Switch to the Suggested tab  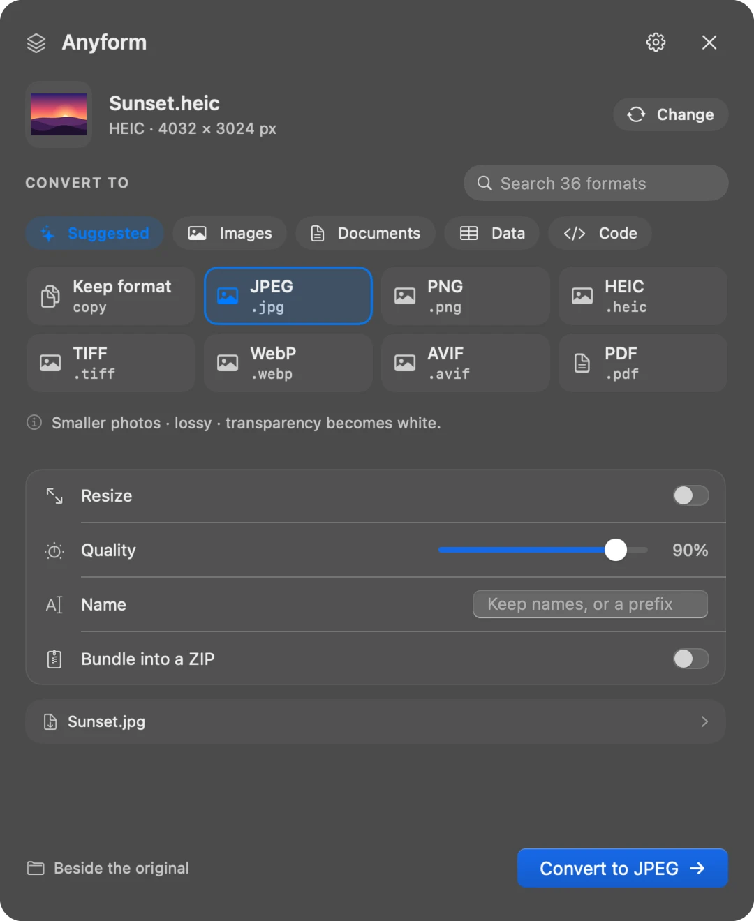(x=95, y=233)
